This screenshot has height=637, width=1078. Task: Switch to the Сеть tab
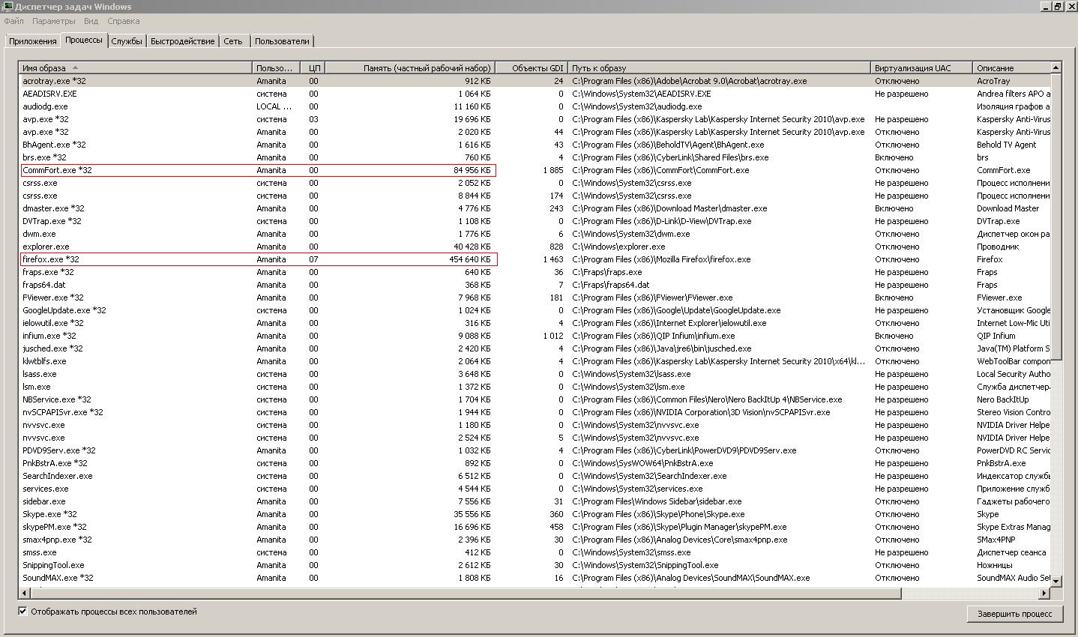[233, 41]
